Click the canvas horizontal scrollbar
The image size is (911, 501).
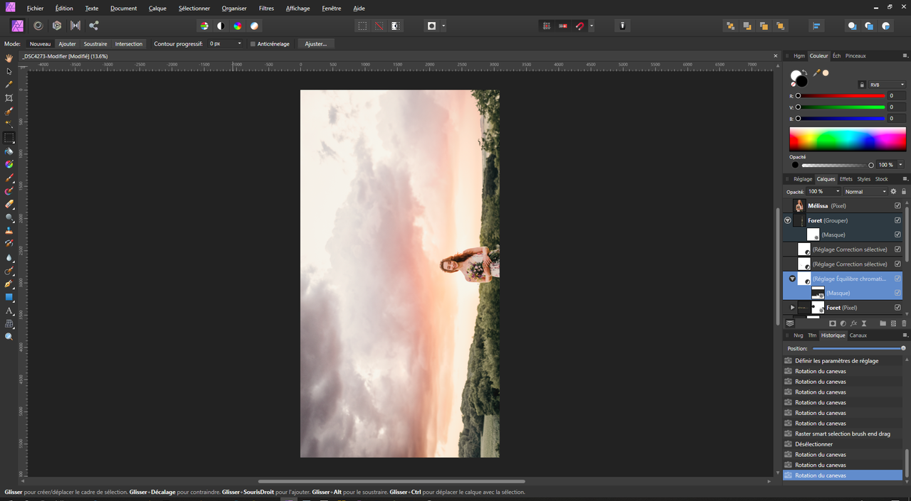391,481
